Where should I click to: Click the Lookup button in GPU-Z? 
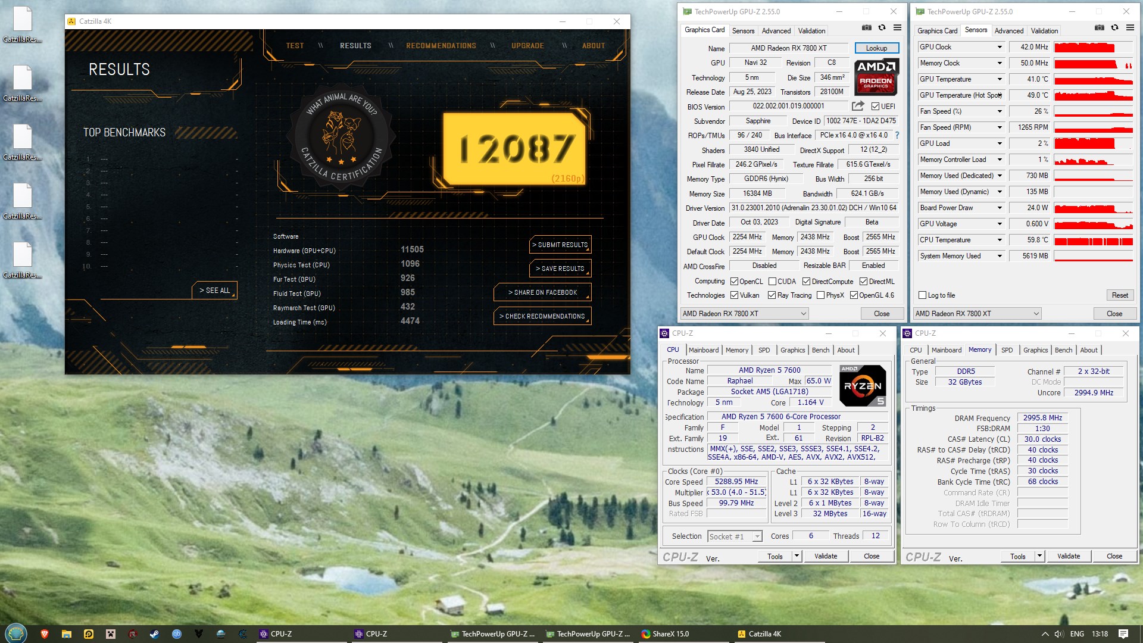876,48
